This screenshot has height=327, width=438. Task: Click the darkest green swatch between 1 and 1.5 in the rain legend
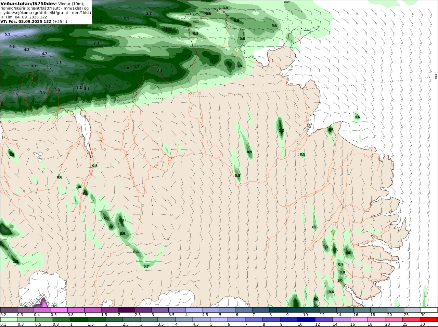(x=79, y=319)
